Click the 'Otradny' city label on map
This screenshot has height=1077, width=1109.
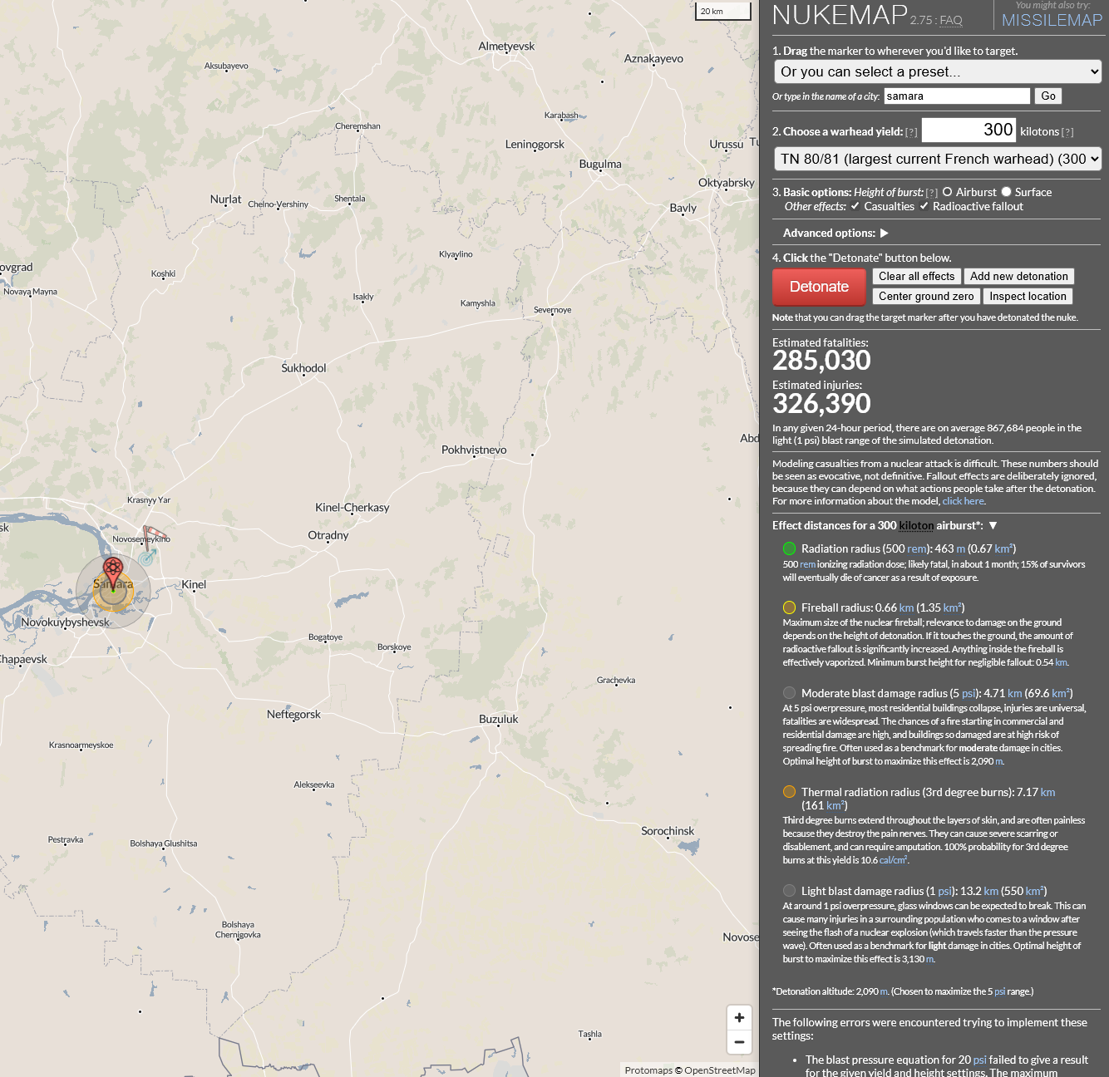point(328,535)
